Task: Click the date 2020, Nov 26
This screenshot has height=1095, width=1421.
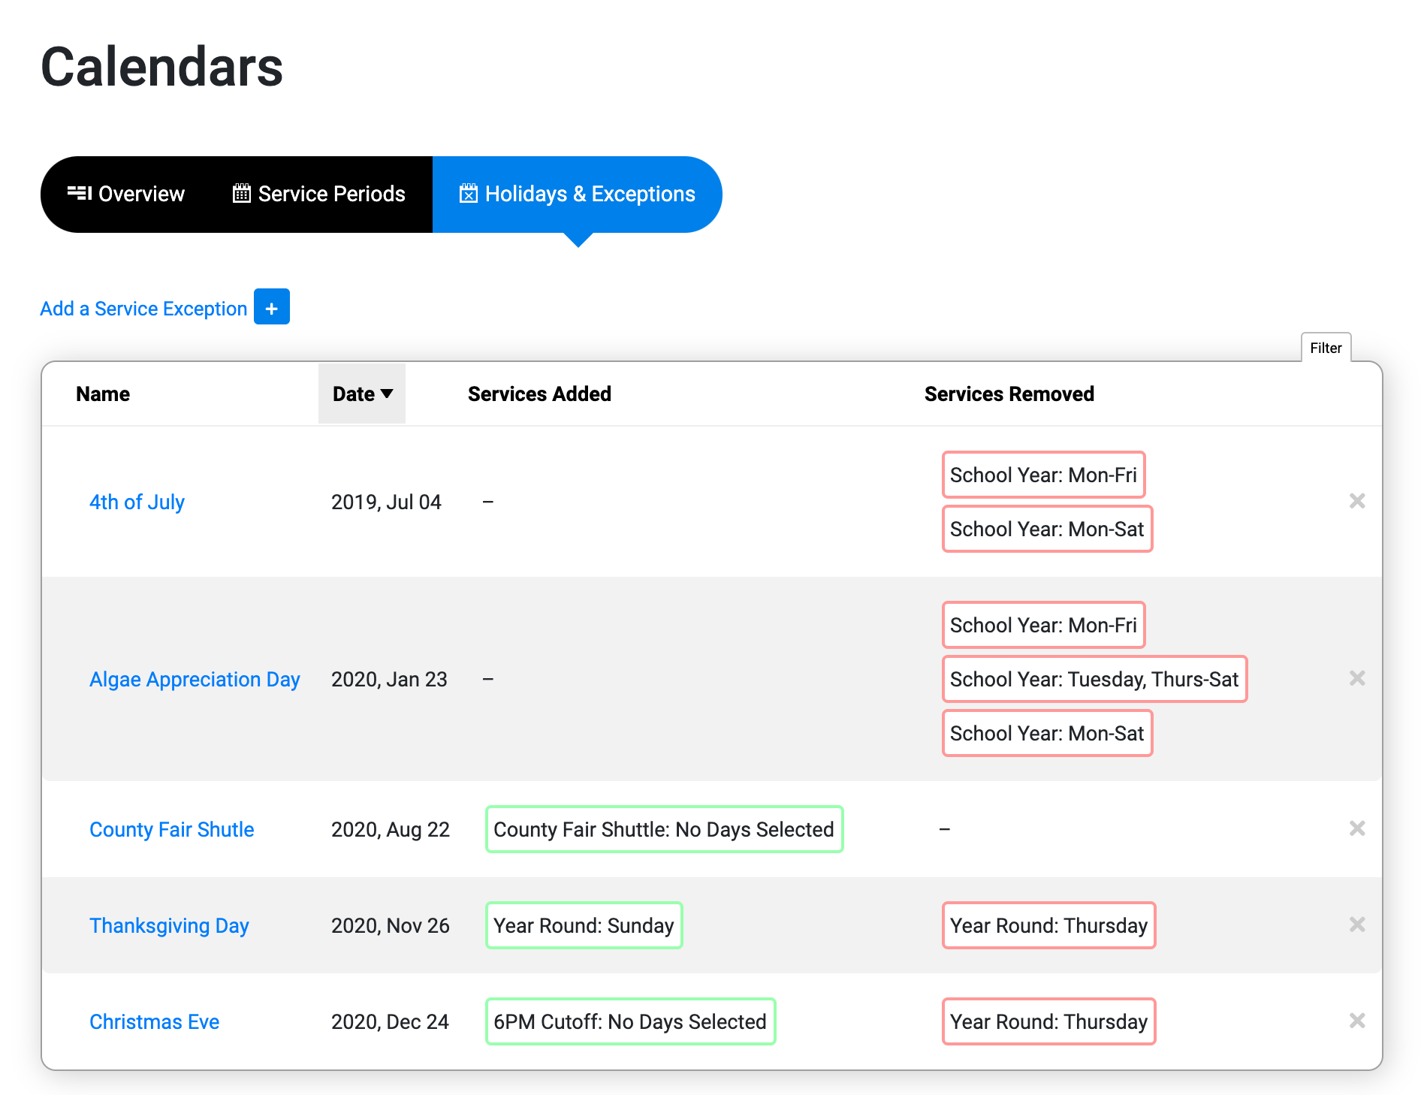Action: point(391,925)
